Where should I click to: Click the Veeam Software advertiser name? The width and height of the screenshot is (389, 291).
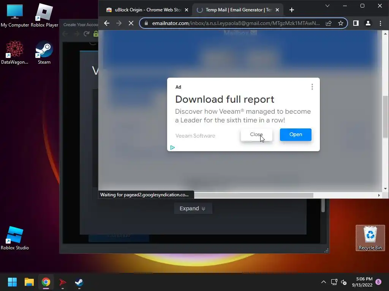coord(195,136)
